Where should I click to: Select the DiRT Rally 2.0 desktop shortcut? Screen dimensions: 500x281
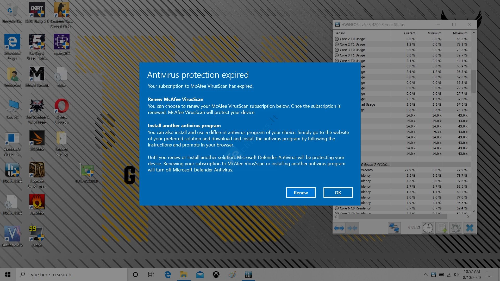pos(37,12)
